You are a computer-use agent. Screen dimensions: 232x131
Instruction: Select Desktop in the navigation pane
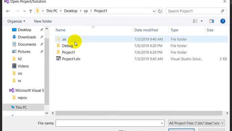click(24, 30)
